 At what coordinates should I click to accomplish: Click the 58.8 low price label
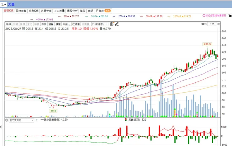click(53, 111)
